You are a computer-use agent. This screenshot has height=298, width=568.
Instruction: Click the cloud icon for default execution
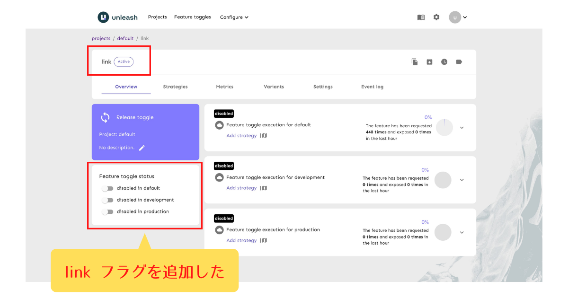[x=219, y=125]
